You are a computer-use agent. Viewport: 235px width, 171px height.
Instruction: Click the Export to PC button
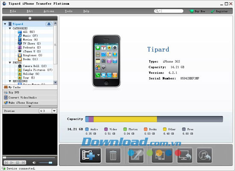pos(185,155)
